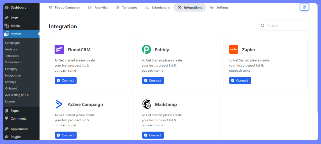Click the Popup Campaign paper plane icon
The image size is (321, 144).
(x=50, y=7)
